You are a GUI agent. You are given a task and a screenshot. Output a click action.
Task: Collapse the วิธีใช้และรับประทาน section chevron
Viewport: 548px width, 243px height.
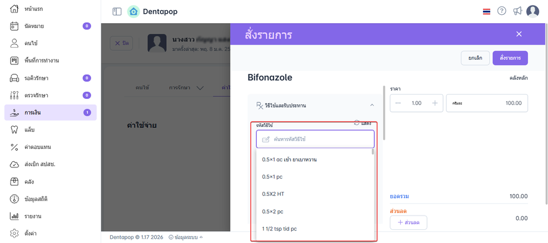[x=372, y=105]
